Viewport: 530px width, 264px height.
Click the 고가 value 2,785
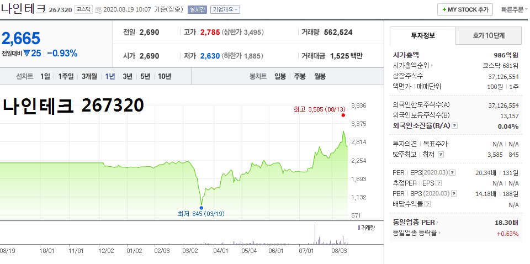(210, 33)
